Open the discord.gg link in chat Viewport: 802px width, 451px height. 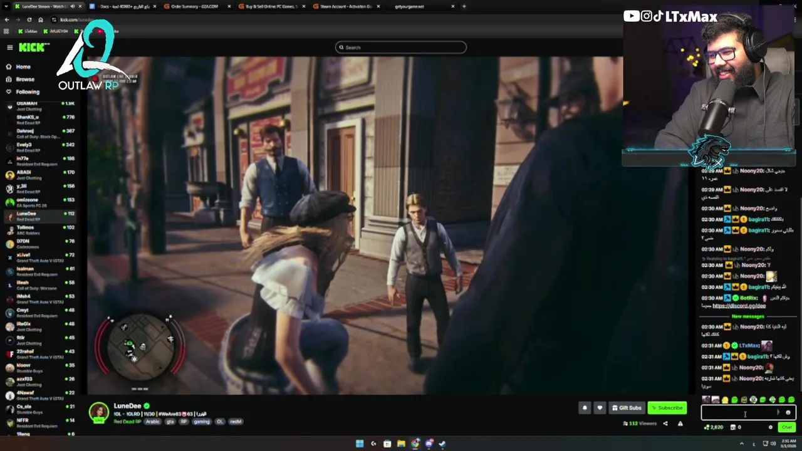point(739,306)
